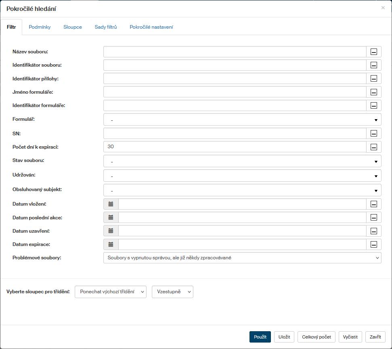
Task: Click minus icon beside Název souboru field
Action: [373, 52]
